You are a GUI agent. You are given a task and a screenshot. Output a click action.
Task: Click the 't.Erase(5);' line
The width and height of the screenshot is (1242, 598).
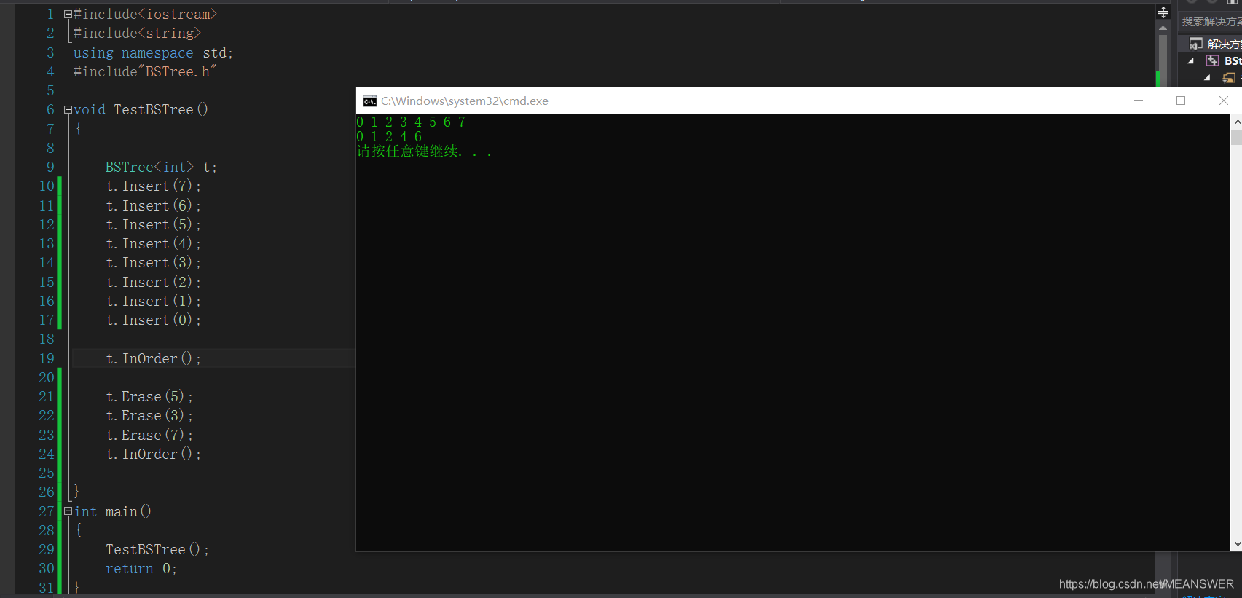pos(149,397)
